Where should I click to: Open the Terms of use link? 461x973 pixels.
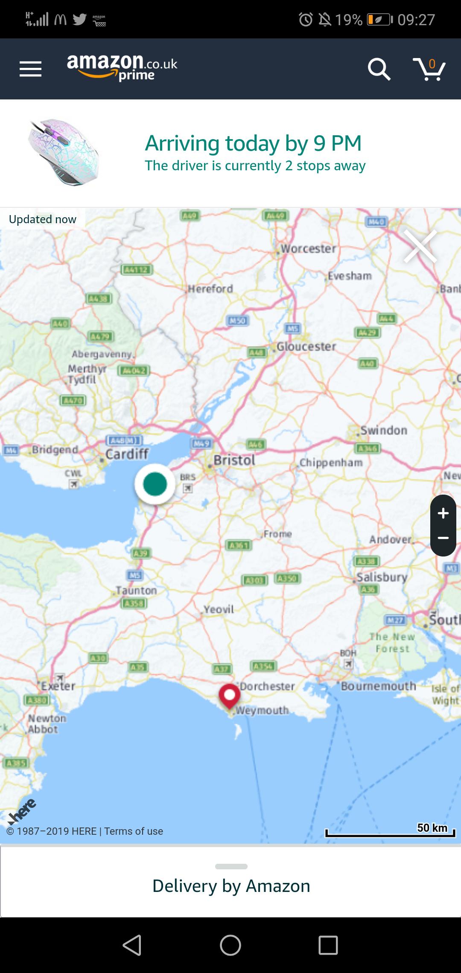[134, 831]
